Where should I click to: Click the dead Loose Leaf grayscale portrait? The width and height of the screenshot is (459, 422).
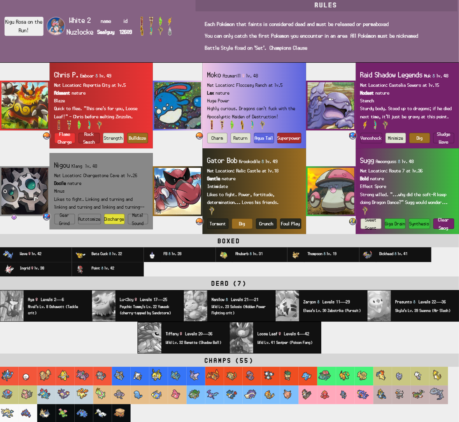[x=242, y=338]
